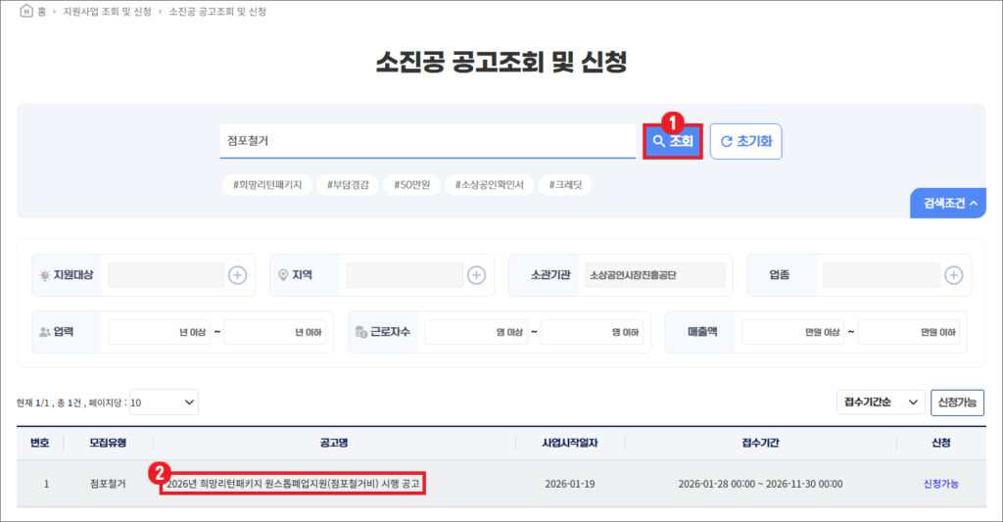
Task: Click plus icon next to 지역 field
Action: (476, 275)
